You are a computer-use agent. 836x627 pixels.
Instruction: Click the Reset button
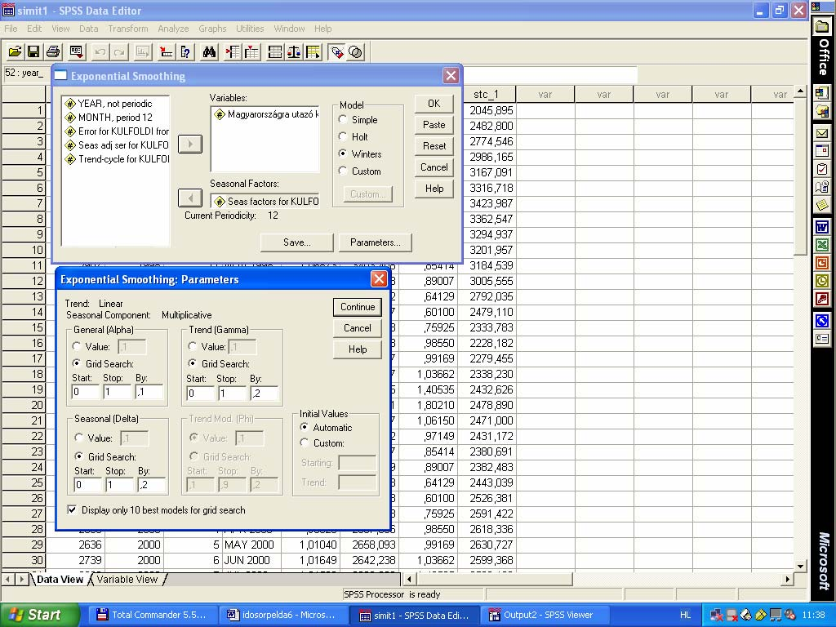tap(434, 145)
